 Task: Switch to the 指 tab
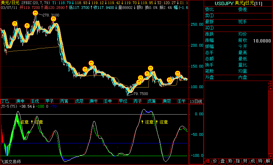238,161
